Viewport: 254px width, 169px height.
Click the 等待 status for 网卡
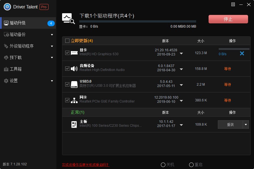(x=227, y=100)
